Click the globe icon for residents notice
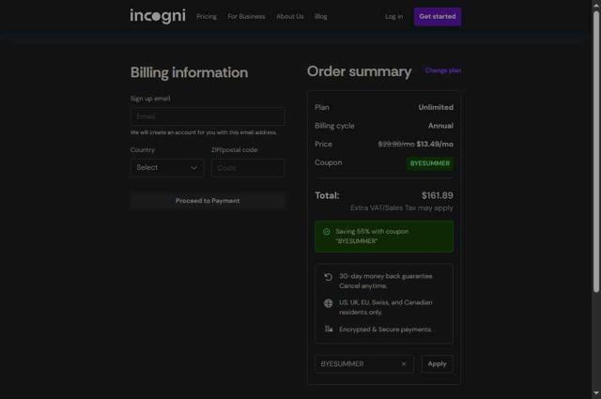Viewport: 601px width, 399px height. 328,303
